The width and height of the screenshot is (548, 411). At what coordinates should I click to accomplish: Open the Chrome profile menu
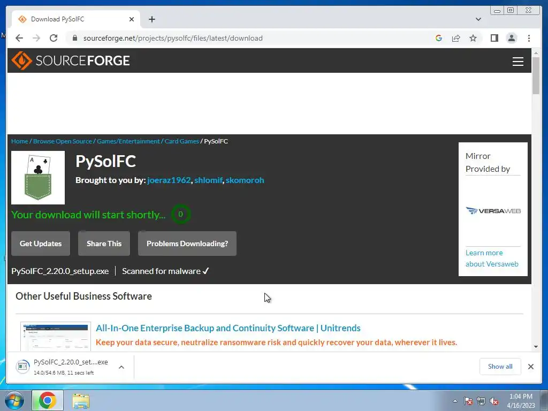click(x=511, y=38)
